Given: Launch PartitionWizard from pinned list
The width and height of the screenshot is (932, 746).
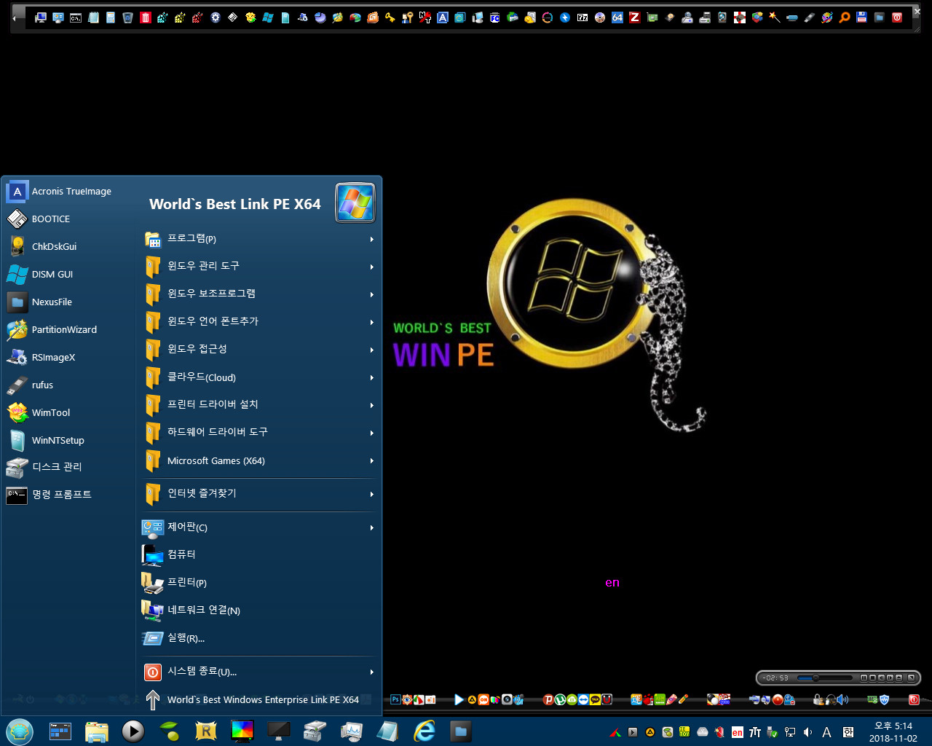Looking at the screenshot, I should click(68, 330).
